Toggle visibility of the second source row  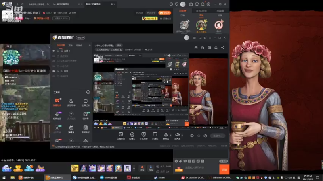tap(54, 56)
